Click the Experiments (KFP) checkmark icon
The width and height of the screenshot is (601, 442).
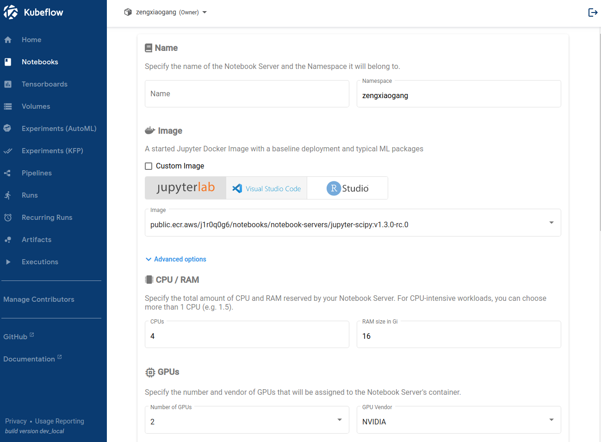pos(8,151)
